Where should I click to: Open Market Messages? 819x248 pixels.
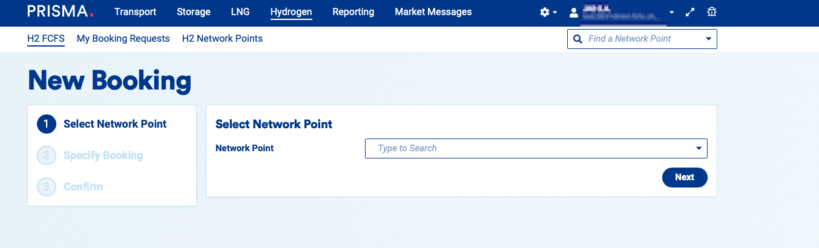pos(433,11)
